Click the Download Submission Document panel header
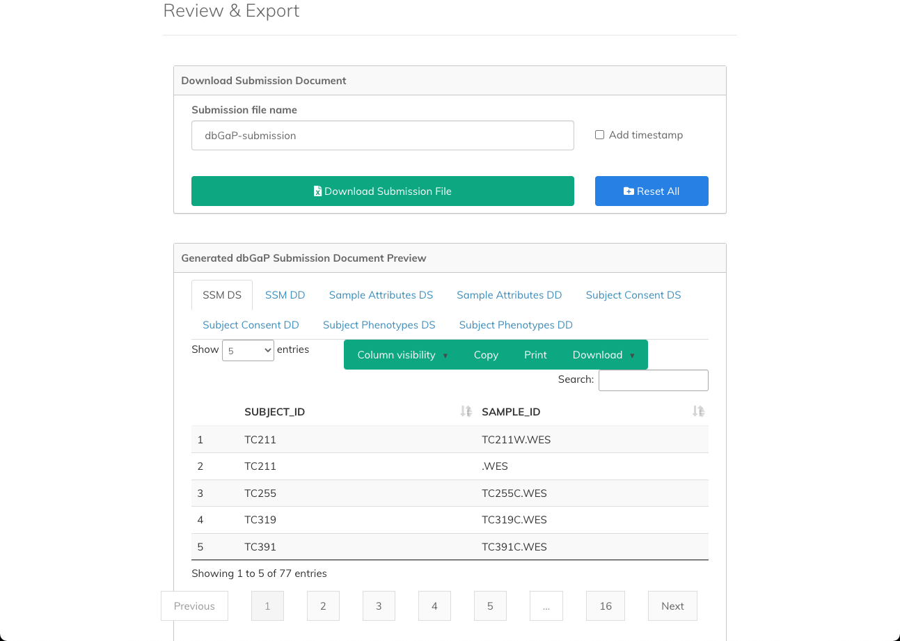This screenshot has width=900, height=641. [x=450, y=81]
